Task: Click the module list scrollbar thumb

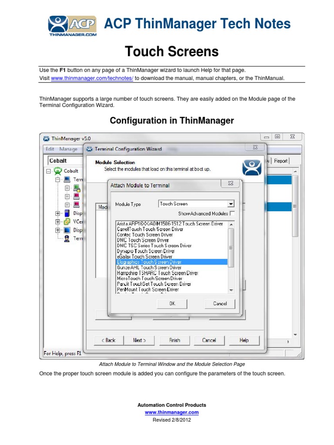Action: (231, 248)
